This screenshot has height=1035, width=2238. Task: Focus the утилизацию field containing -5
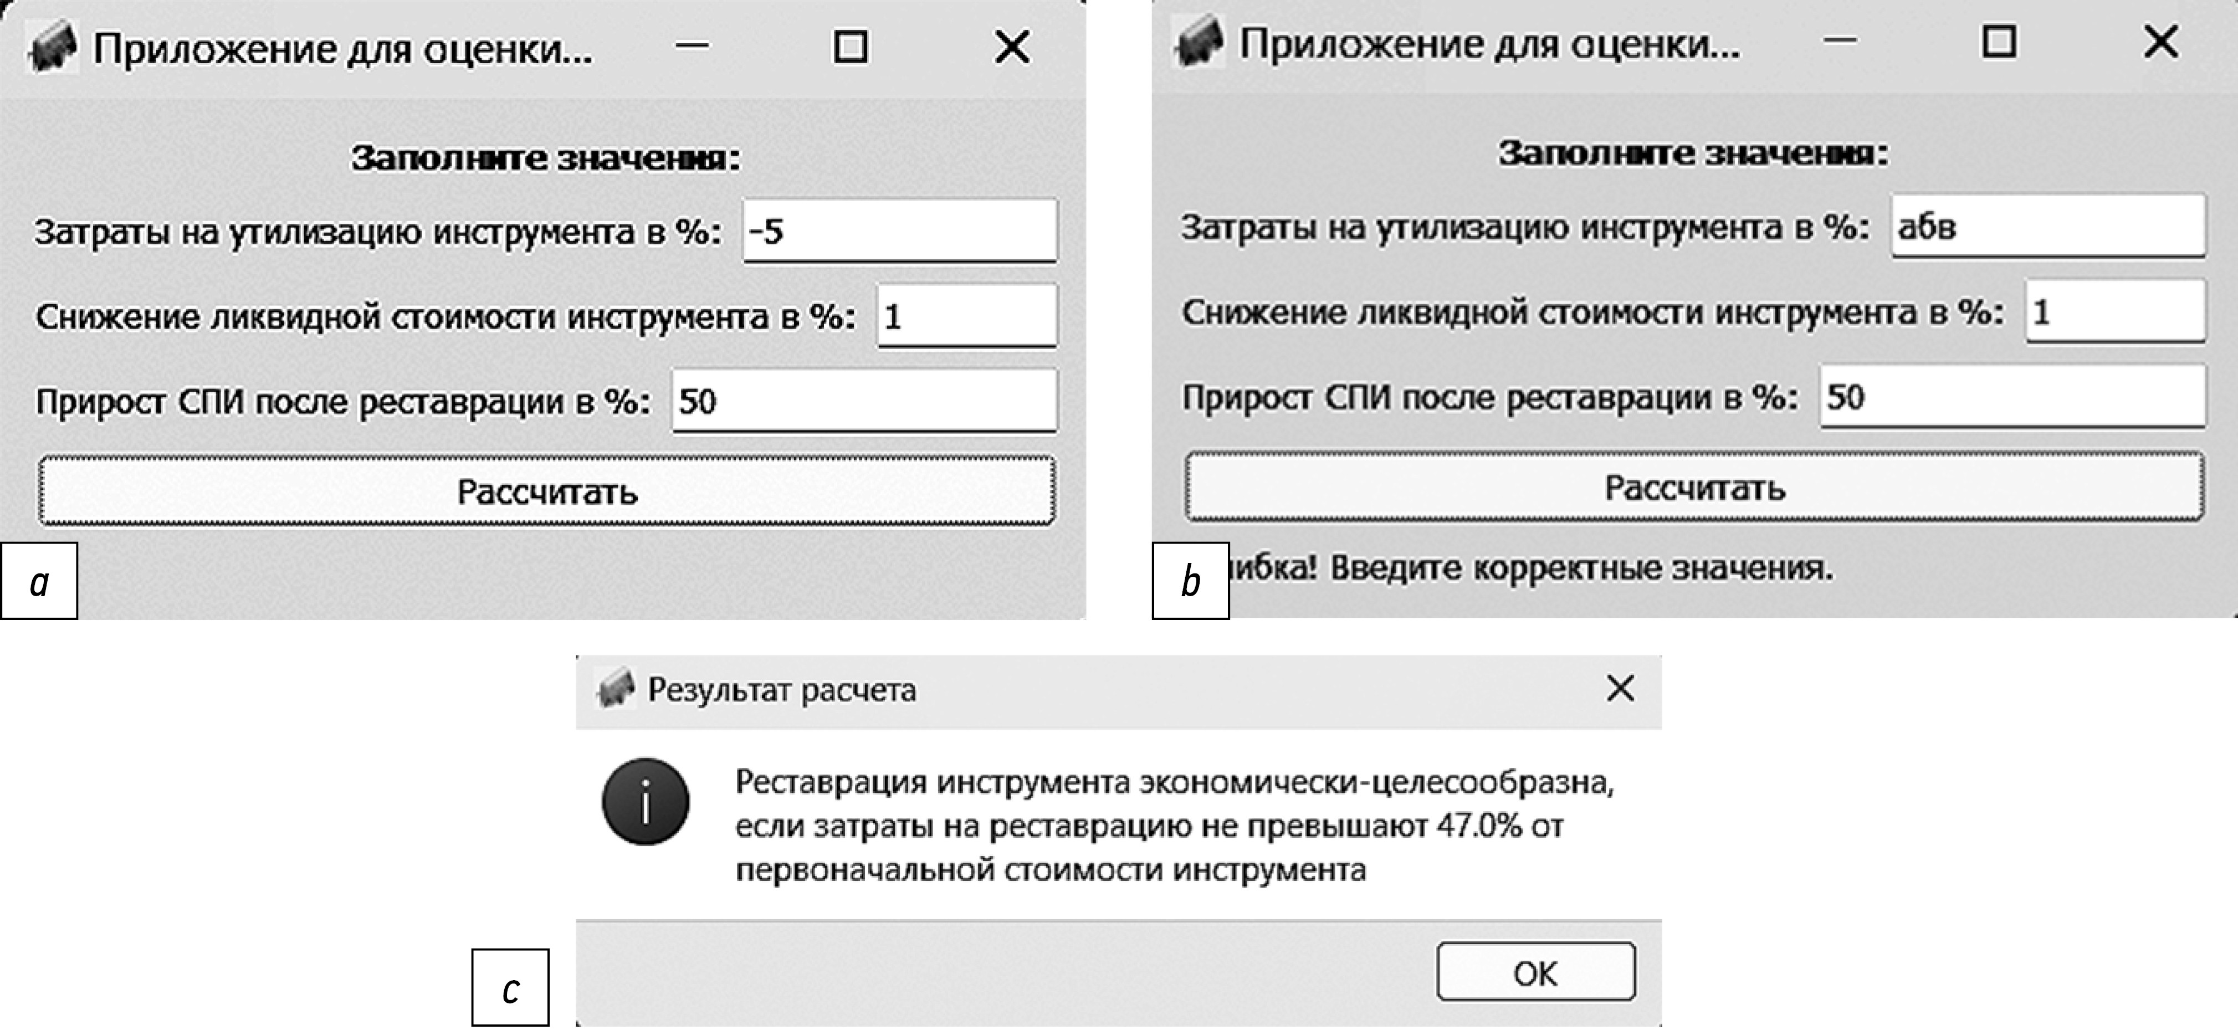(899, 230)
